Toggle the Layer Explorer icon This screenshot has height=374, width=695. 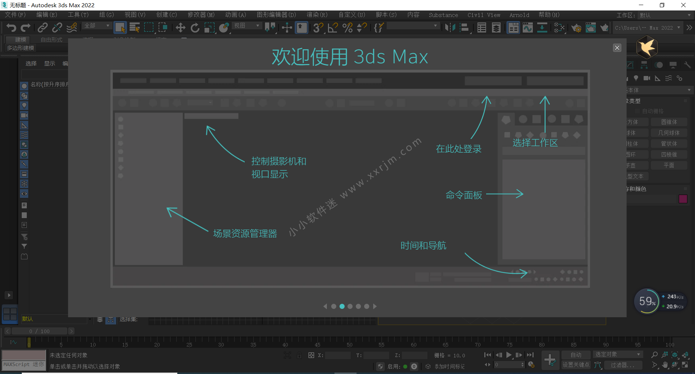tap(496, 27)
